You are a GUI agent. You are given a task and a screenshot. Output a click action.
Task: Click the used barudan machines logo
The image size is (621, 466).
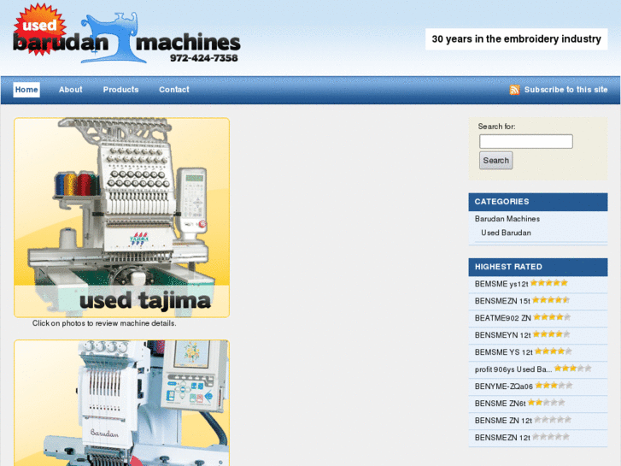tap(126, 34)
